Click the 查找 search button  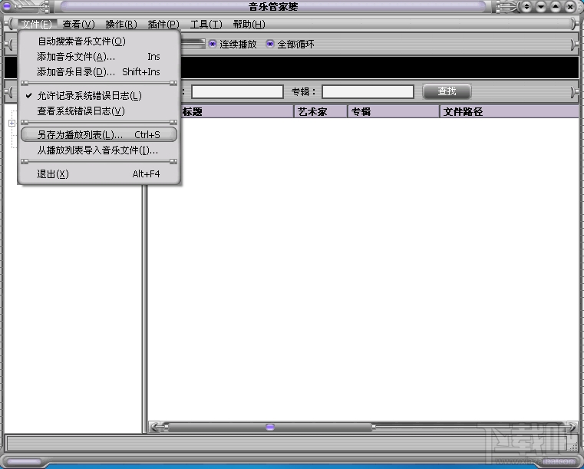click(x=447, y=91)
